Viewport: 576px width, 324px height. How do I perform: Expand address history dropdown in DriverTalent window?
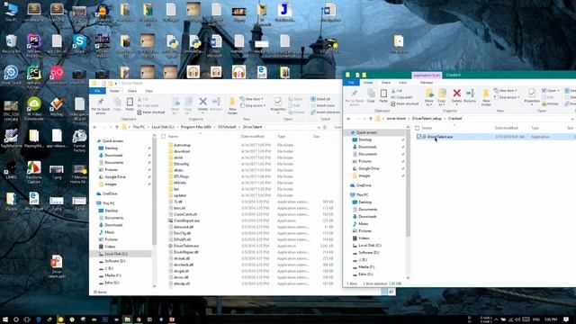319,127
